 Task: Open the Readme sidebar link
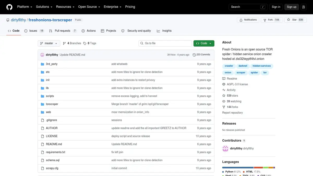coord(230,78)
